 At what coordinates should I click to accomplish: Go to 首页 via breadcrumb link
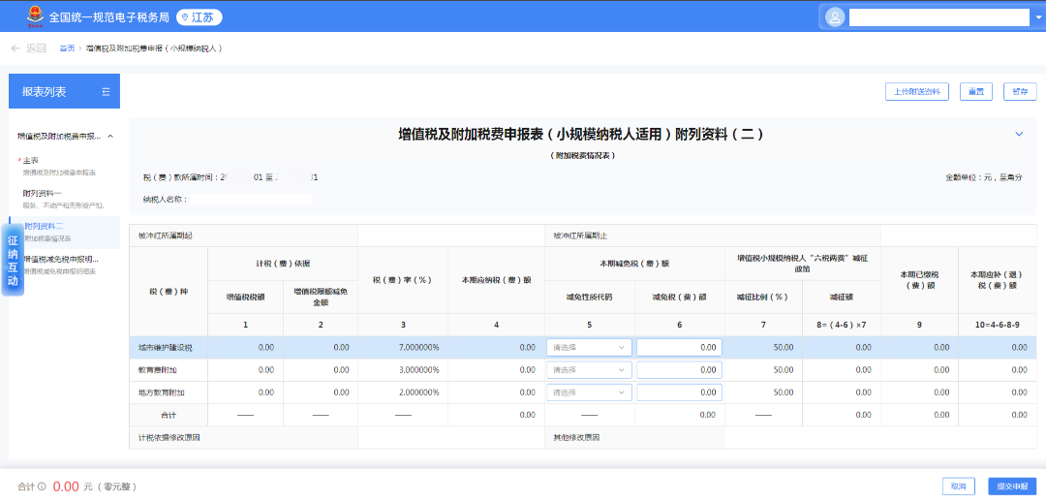[67, 47]
